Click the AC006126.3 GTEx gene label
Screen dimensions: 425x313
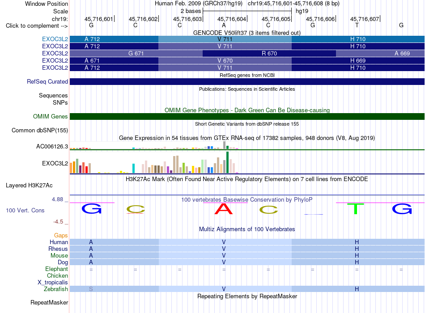pyautogui.click(x=52, y=147)
